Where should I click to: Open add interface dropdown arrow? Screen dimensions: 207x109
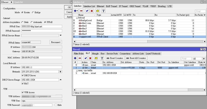point(77,11)
